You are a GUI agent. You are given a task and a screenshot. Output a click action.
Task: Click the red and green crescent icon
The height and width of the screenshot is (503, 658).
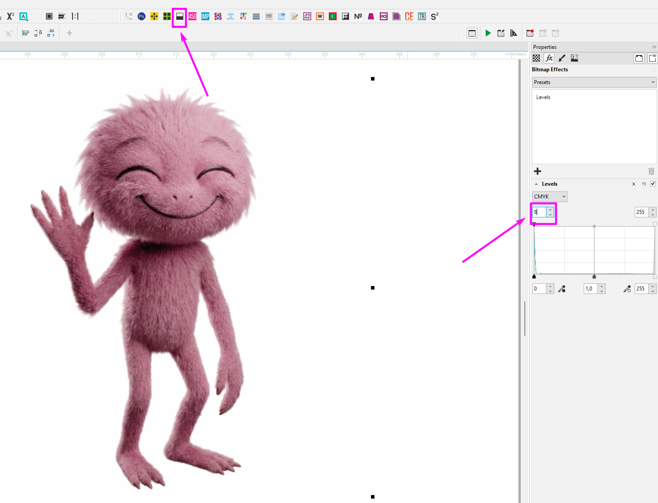tap(333, 16)
